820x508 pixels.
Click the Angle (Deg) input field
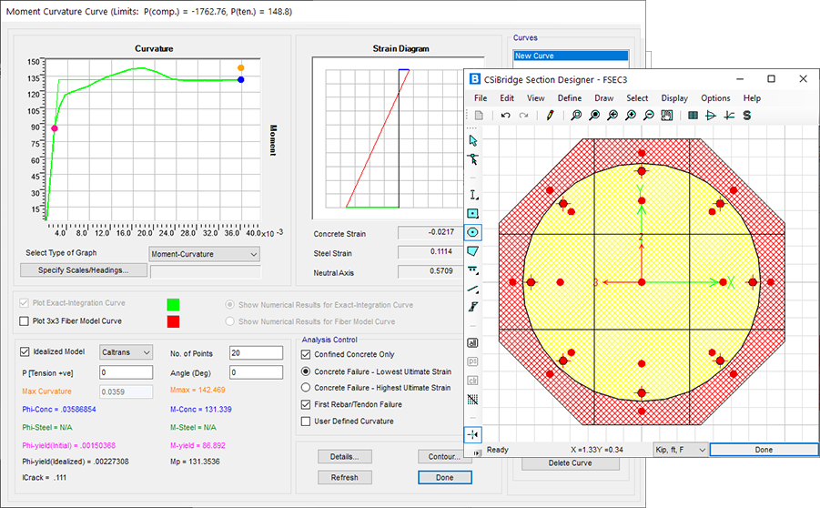coord(257,372)
